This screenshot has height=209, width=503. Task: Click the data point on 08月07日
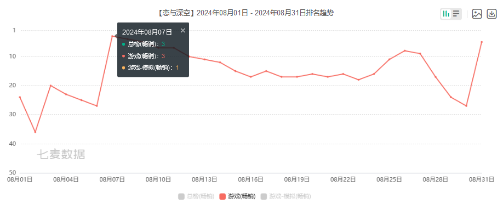click(x=112, y=36)
